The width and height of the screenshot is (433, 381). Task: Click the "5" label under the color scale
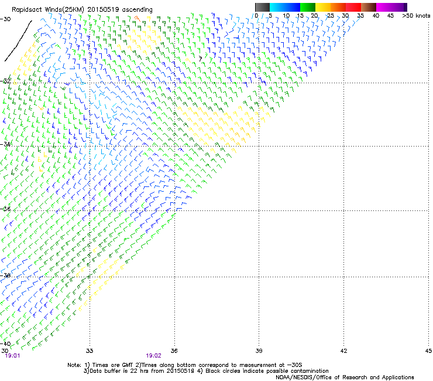pos(270,16)
